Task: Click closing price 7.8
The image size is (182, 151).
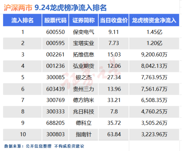Action: click(114, 111)
